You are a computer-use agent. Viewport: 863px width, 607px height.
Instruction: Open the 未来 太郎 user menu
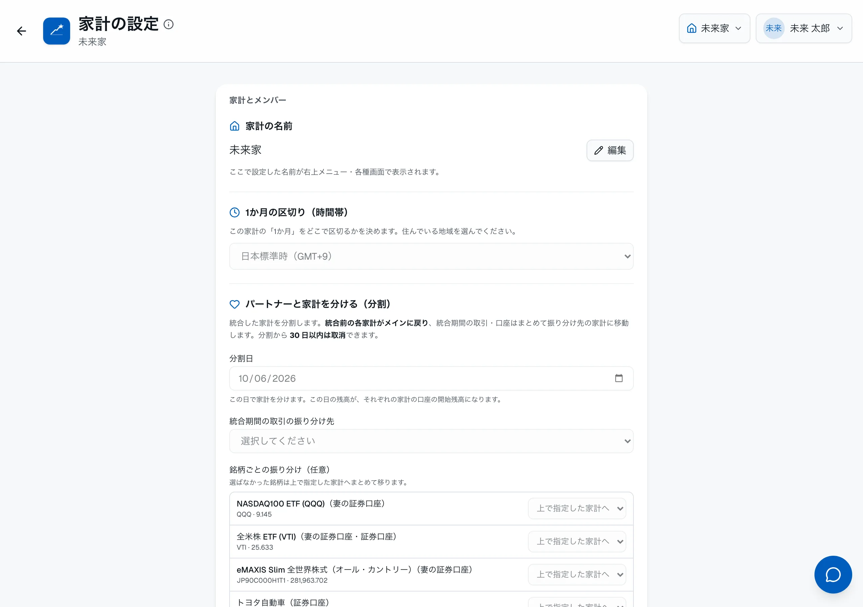tap(804, 28)
